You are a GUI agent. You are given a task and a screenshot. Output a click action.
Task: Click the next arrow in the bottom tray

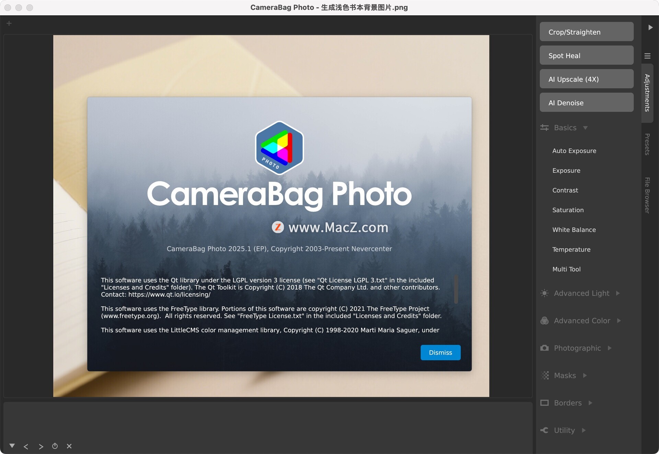click(41, 446)
